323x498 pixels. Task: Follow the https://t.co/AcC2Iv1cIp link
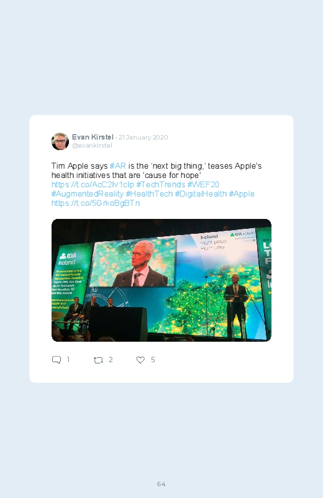[x=93, y=185]
